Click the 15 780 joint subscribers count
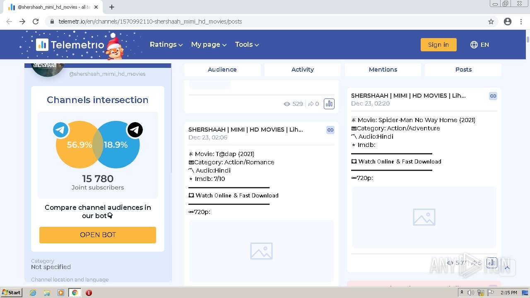This screenshot has width=530, height=298. pos(98,179)
